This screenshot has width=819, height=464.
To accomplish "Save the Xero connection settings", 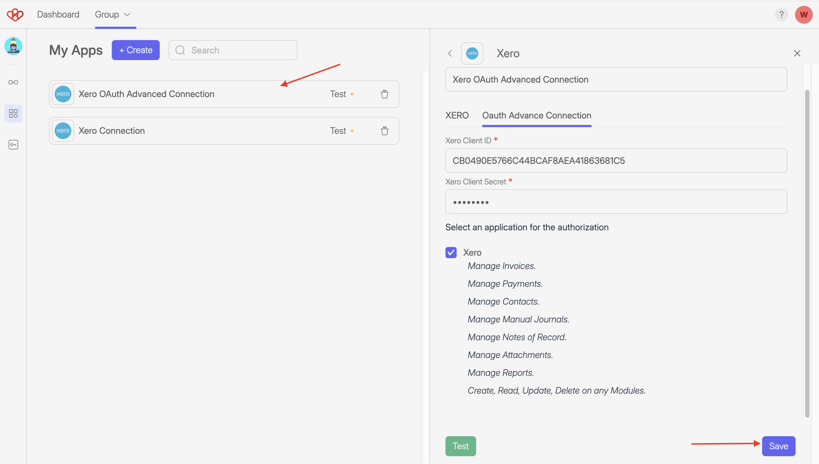I will pyautogui.click(x=778, y=446).
